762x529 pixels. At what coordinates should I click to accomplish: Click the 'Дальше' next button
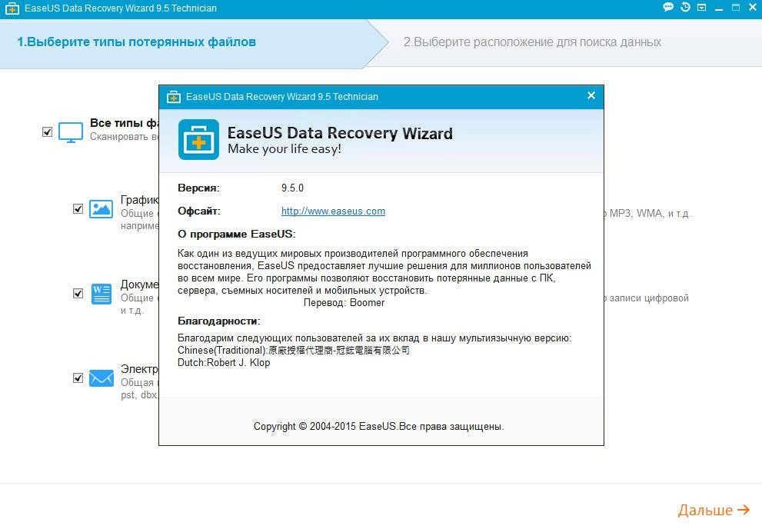tap(714, 510)
